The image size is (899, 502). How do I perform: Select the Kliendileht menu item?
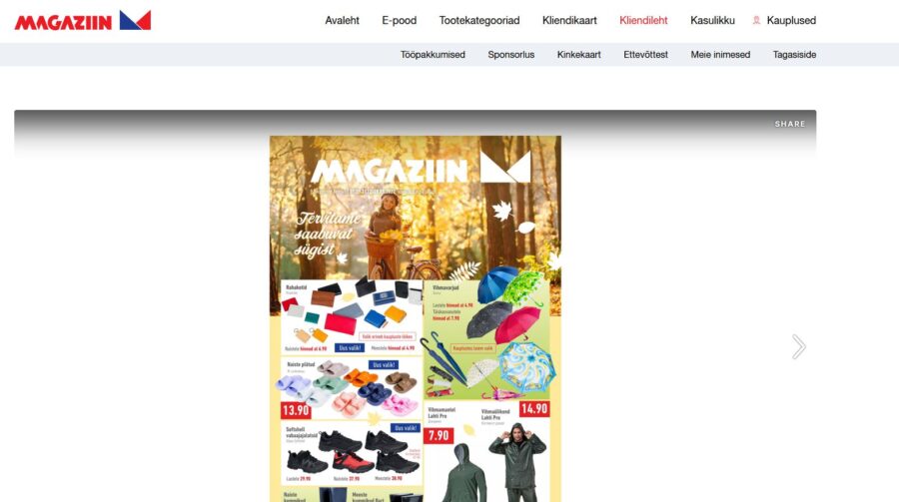pyautogui.click(x=643, y=20)
